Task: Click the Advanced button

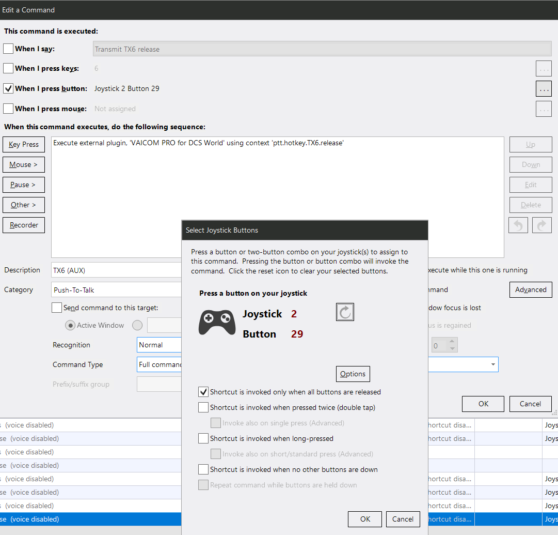Action: coord(531,290)
